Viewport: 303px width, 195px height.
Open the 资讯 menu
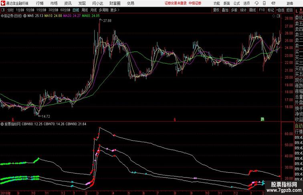68,3
